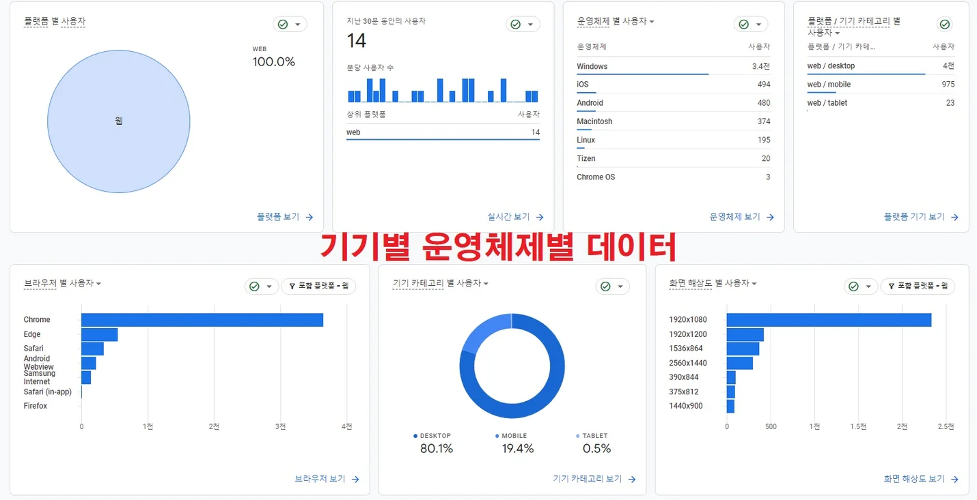This screenshot has height=500, width=977.
Task: Open 실시간 보기 link
Action: [x=516, y=217]
